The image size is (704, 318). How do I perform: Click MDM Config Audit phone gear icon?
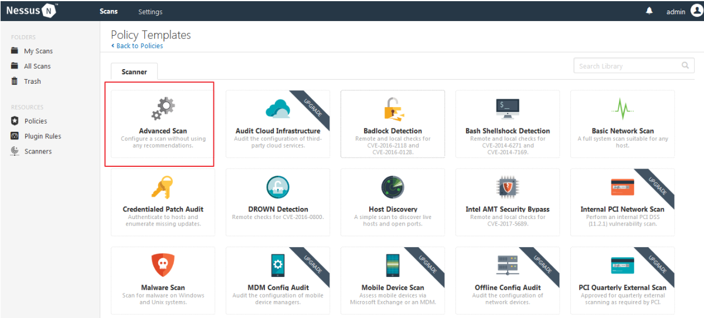coord(278,265)
